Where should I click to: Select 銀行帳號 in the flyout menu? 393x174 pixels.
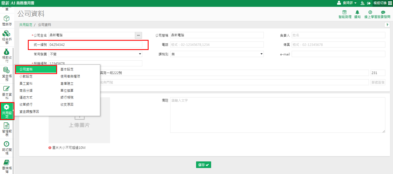[x=67, y=98]
